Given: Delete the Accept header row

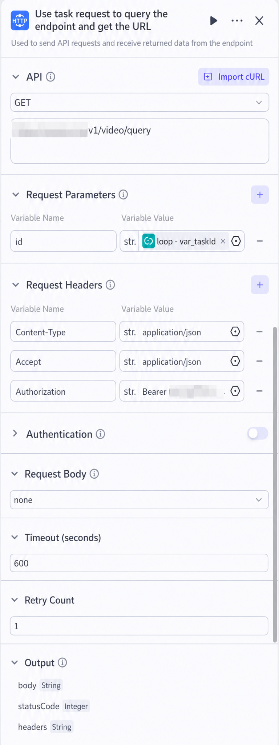Looking at the screenshot, I should pyautogui.click(x=259, y=361).
